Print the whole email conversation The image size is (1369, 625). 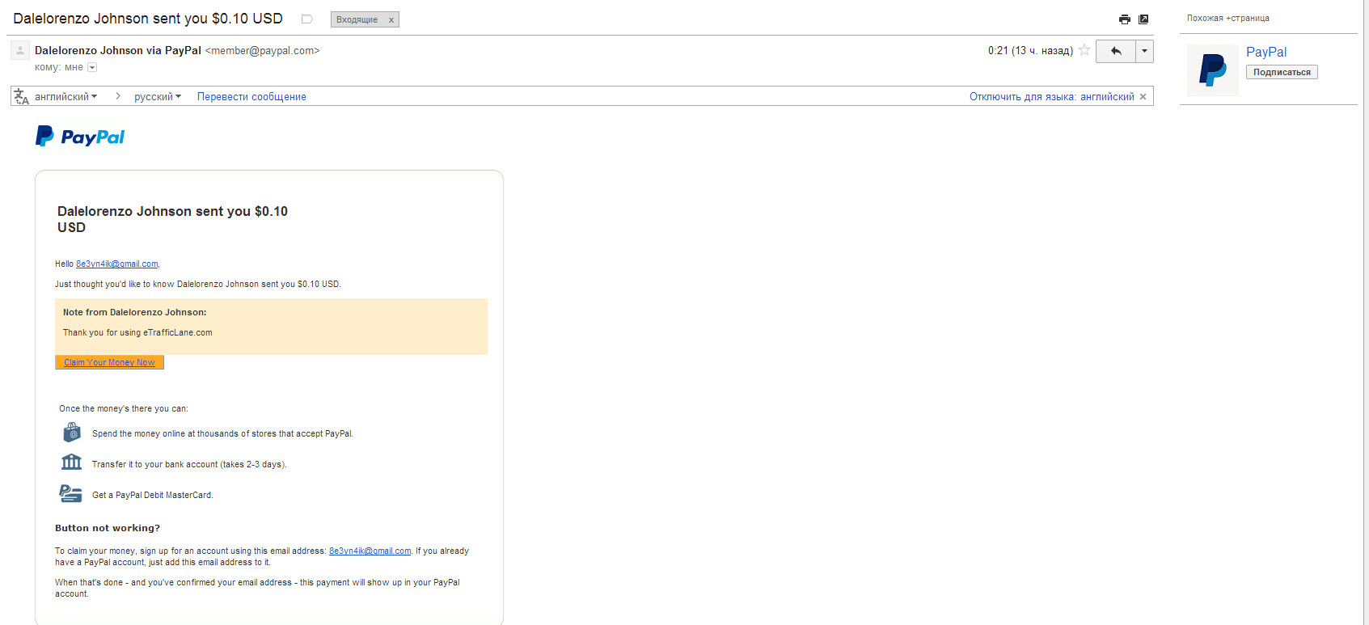coord(1124,19)
